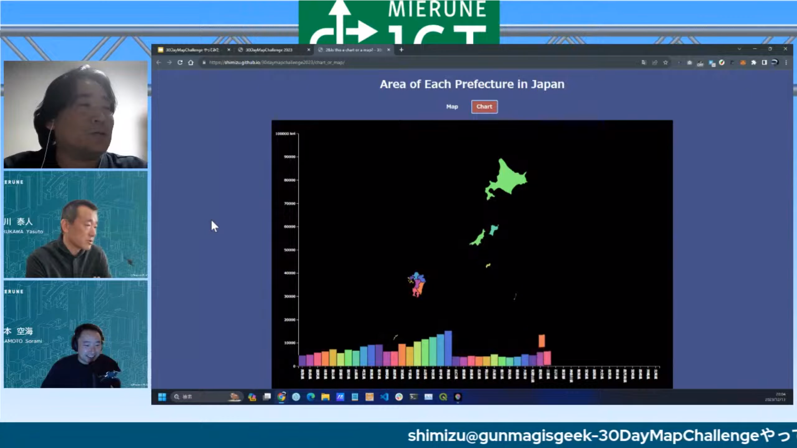Open the Chrome three-dot menu
The image size is (797, 448).
point(786,63)
